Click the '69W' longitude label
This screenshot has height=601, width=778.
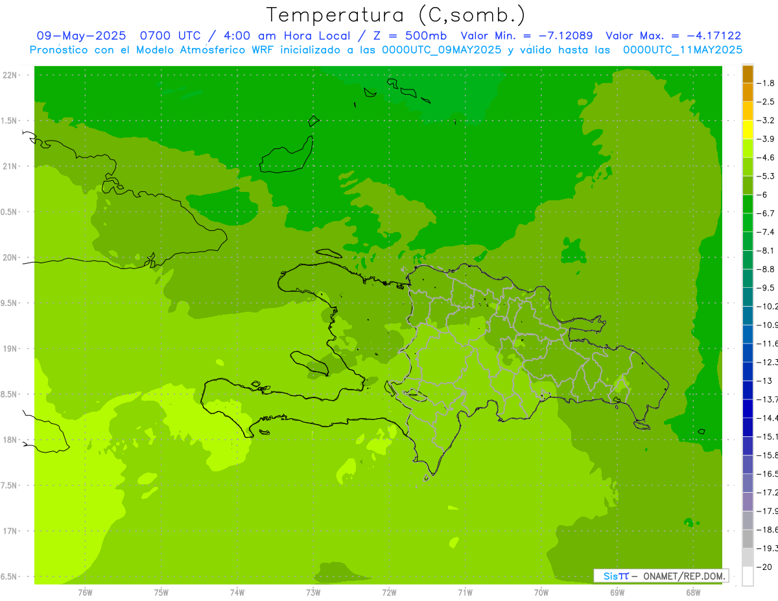tap(617, 592)
